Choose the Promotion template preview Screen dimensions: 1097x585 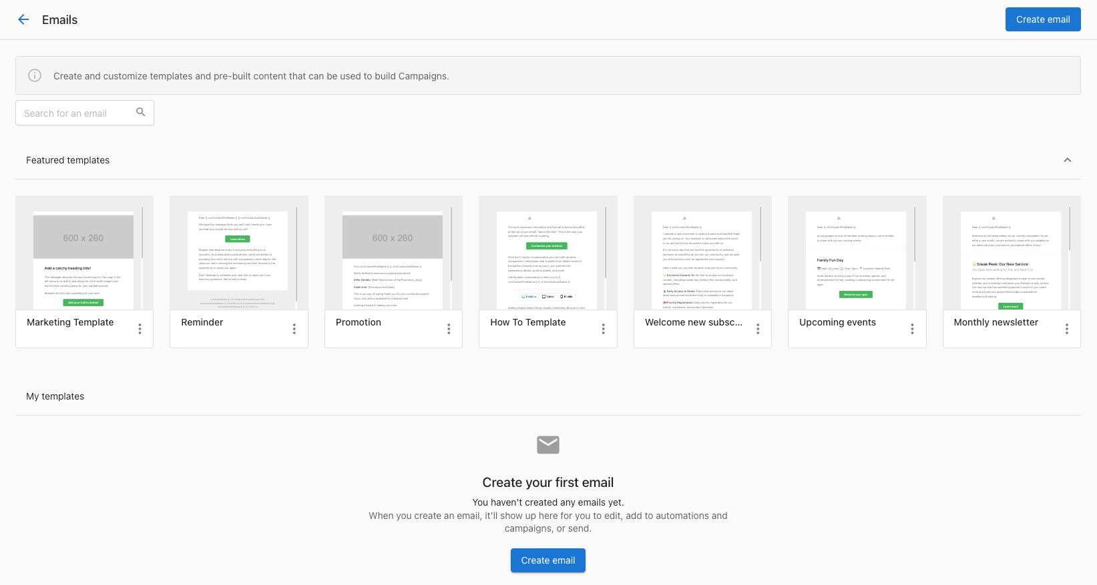pos(393,253)
